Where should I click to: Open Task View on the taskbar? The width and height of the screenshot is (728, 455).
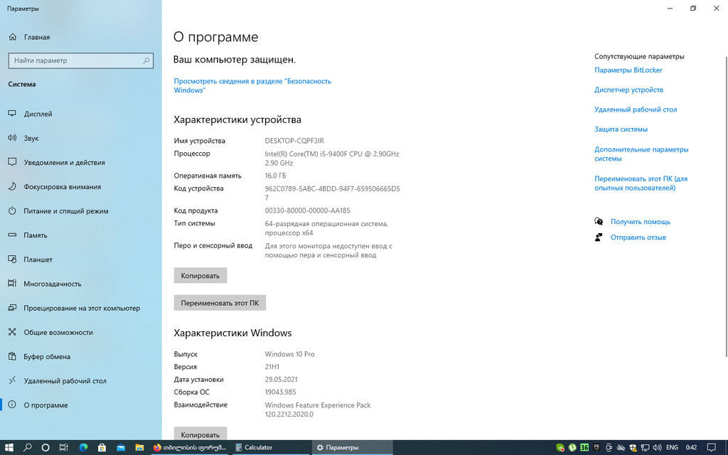tap(63, 448)
